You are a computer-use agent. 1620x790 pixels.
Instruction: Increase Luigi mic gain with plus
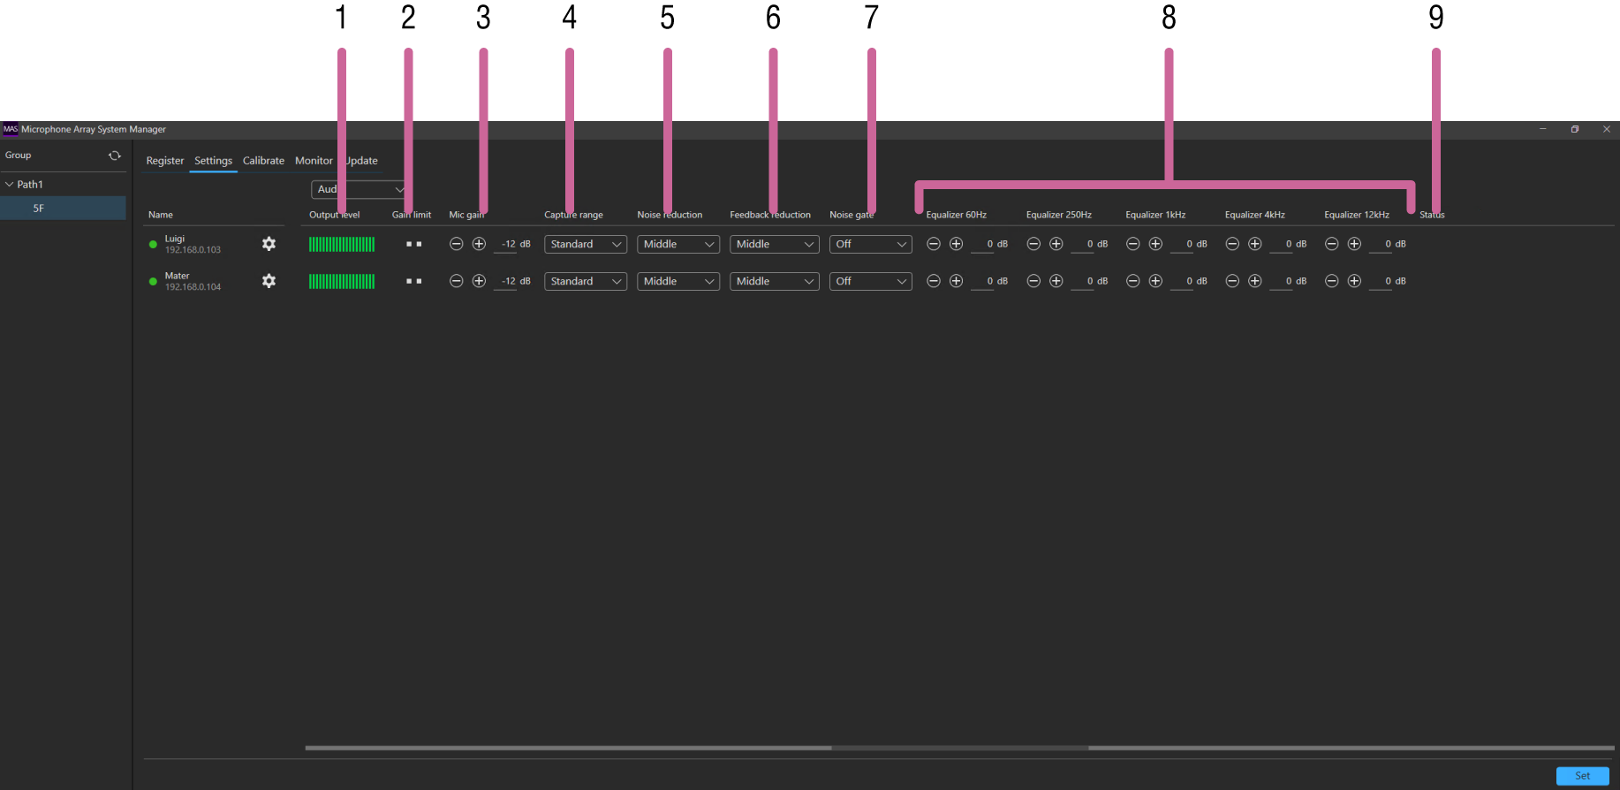(x=479, y=244)
